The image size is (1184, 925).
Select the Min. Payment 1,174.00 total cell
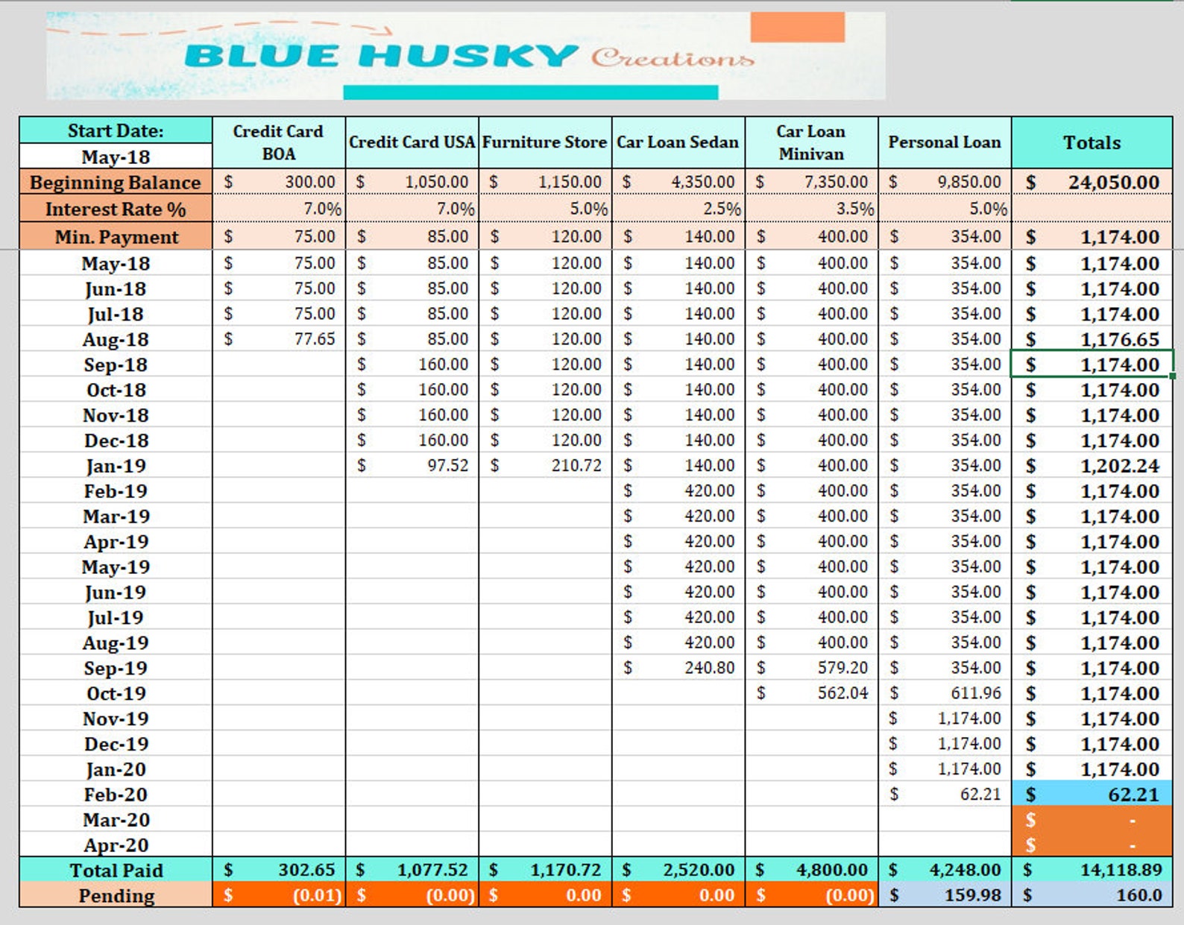[1092, 236]
